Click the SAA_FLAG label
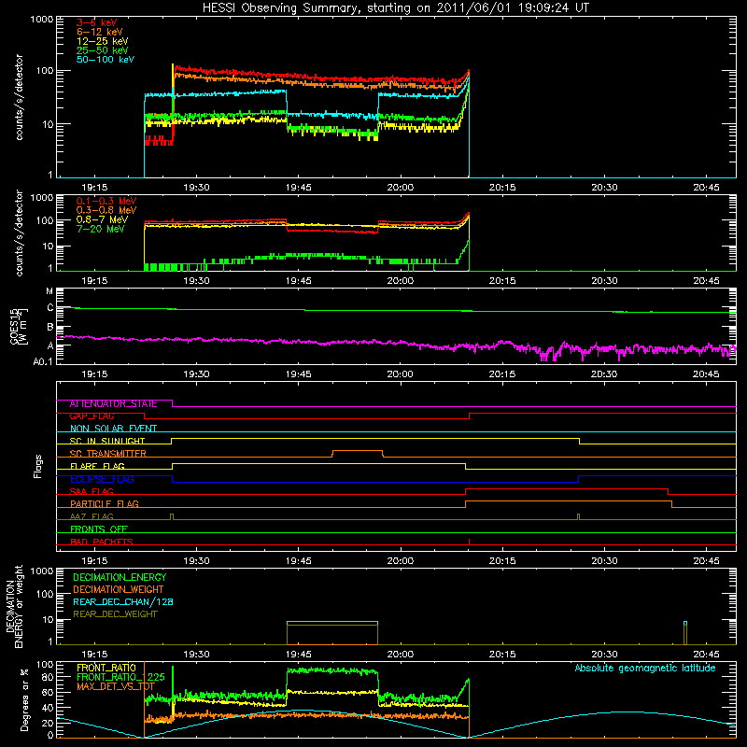Image resolution: width=747 pixels, height=747 pixels. coord(92,491)
